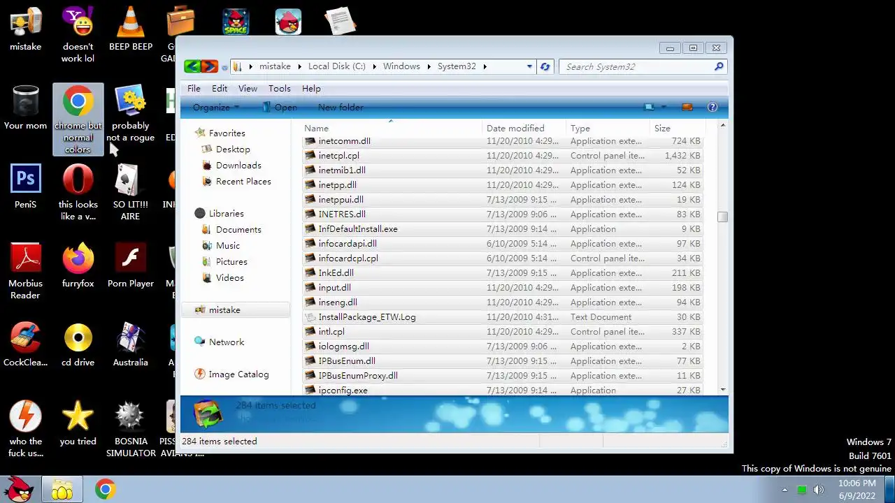Click in the Search System32 field
The height and width of the screenshot is (503, 895).
(636, 66)
